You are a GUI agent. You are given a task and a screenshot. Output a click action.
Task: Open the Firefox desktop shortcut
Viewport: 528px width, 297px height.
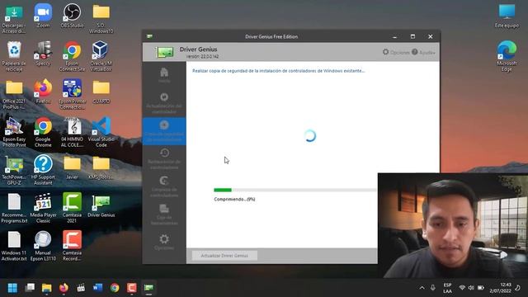click(43, 92)
